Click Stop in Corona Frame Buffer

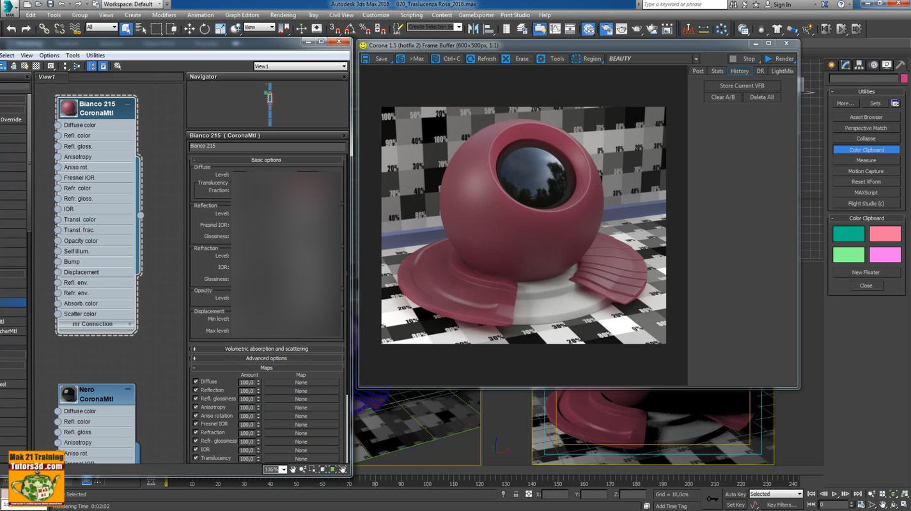(x=743, y=59)
